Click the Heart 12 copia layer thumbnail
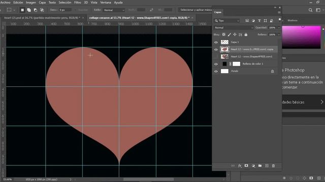The width and height of the screenshot is (325, 182). [x=224, y=50]
